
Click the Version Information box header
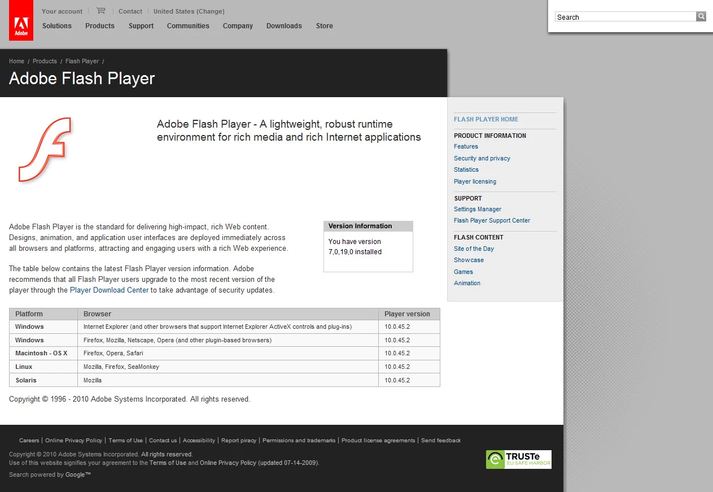point(368,226)
